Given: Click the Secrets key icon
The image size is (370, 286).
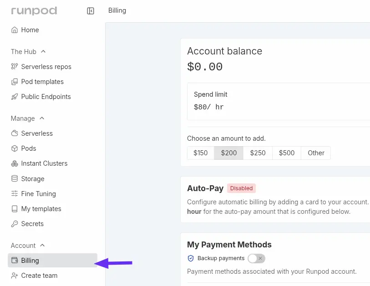Looking at the screenshot, I should 15,224.
